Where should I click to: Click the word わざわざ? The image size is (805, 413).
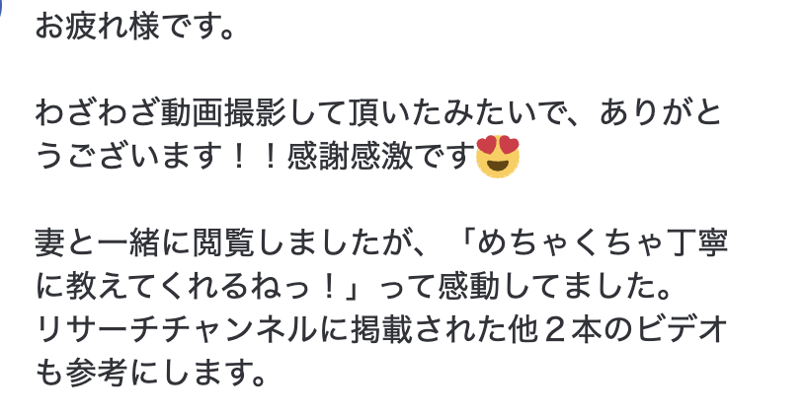tap(97, 113)
